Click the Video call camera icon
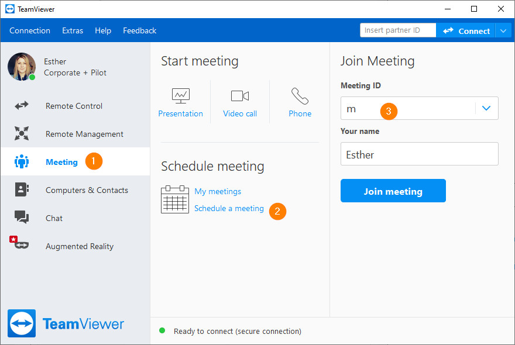 click(240, 96)
